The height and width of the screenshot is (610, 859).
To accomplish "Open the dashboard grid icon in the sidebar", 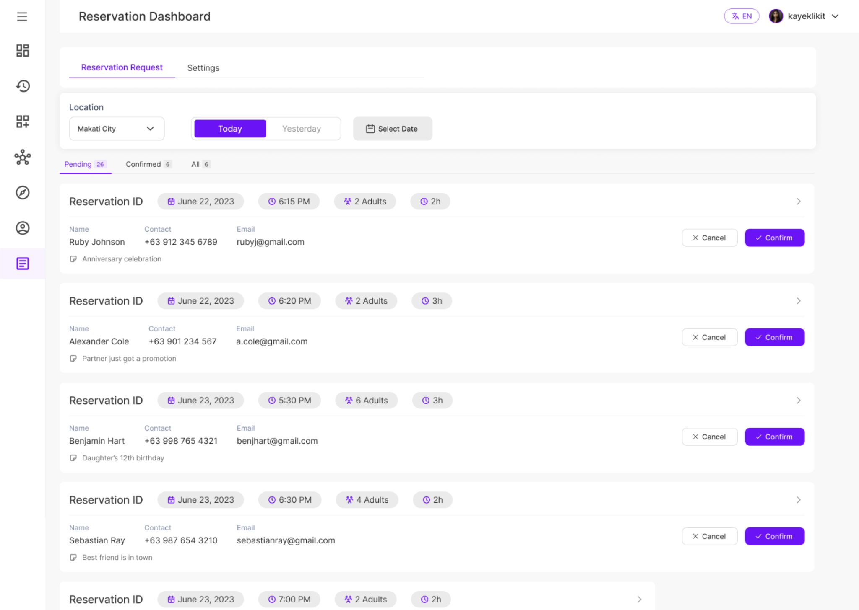I will (23, 51).
